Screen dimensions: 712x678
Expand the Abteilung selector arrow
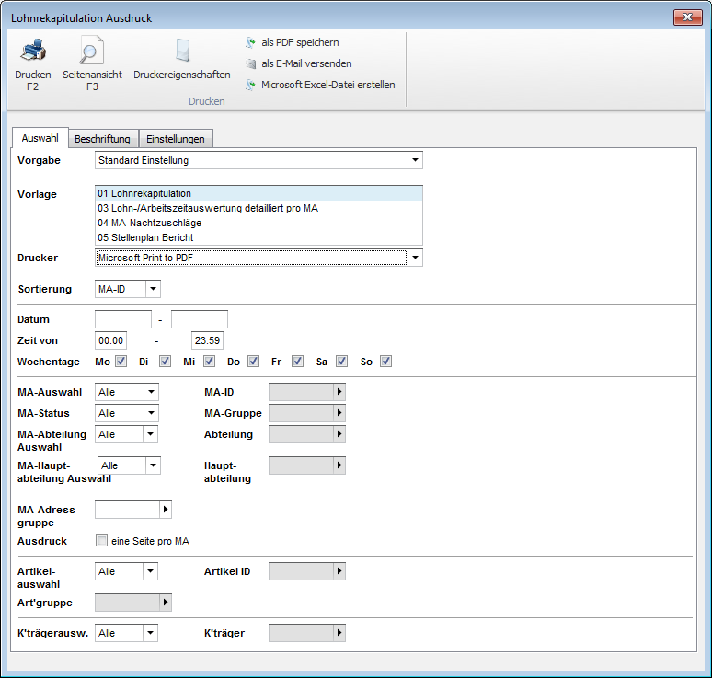coord(339,434)
